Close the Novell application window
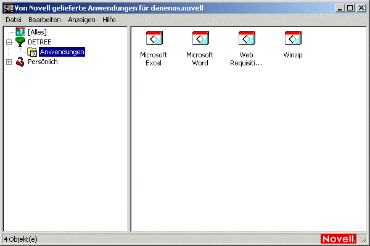370x246 pixels. 361,8
